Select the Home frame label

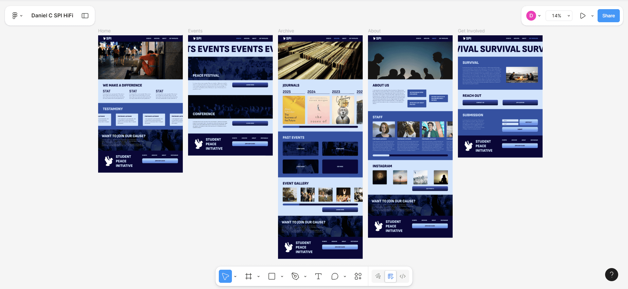click(104, 31)
